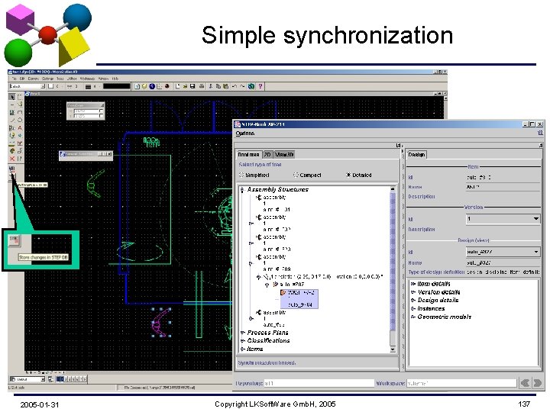Click the Repository input field
The height and width of the screenshot is (412, 550).
(x=319, y=383)
